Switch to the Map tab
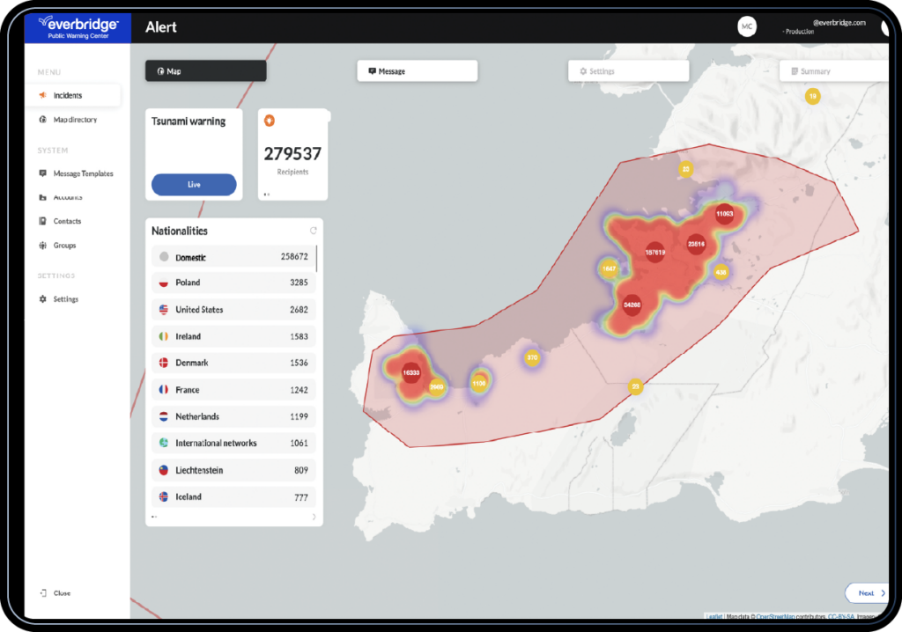 pyautogui.click(x=206, y=71)
